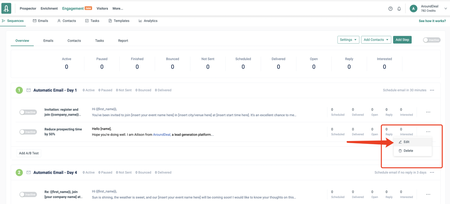
Task: Select Edit in the context menu
Action: (x=406, y=142)
